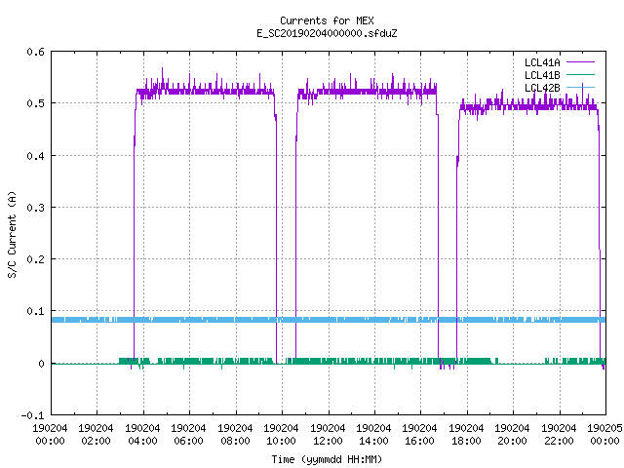Click the 190204 00:00 x-axis tick label

pyautogui.click(x=50, y=434)
